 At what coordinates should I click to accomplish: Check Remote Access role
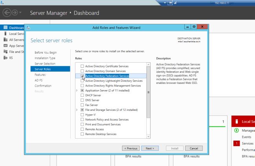(82, 129)
